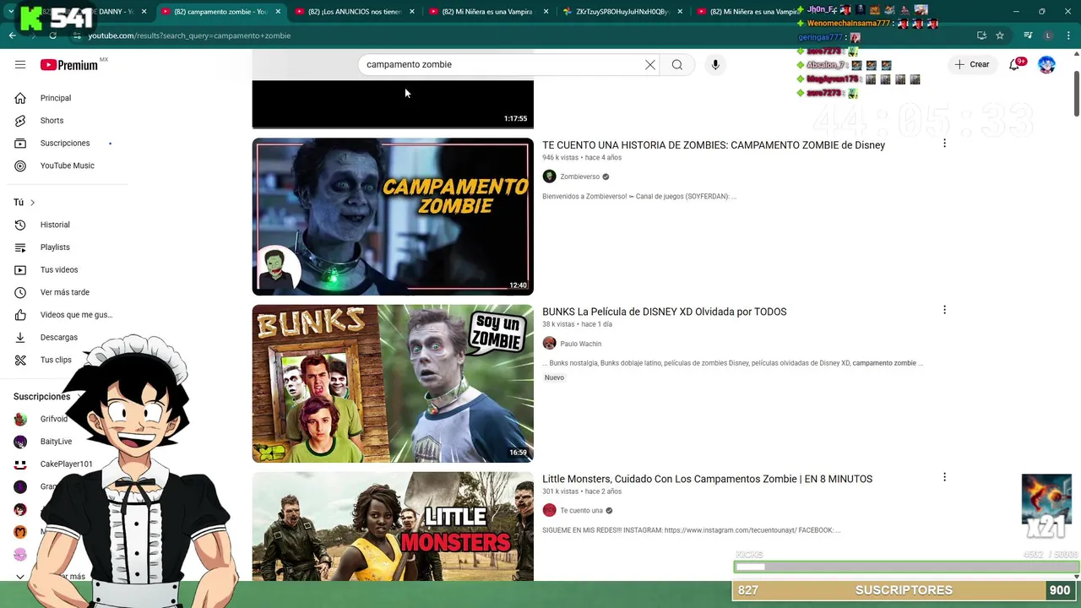Click the Shorts icon in sidebar
The image size is (1081, 608).
pyautogui.click(x=20, y=121)
